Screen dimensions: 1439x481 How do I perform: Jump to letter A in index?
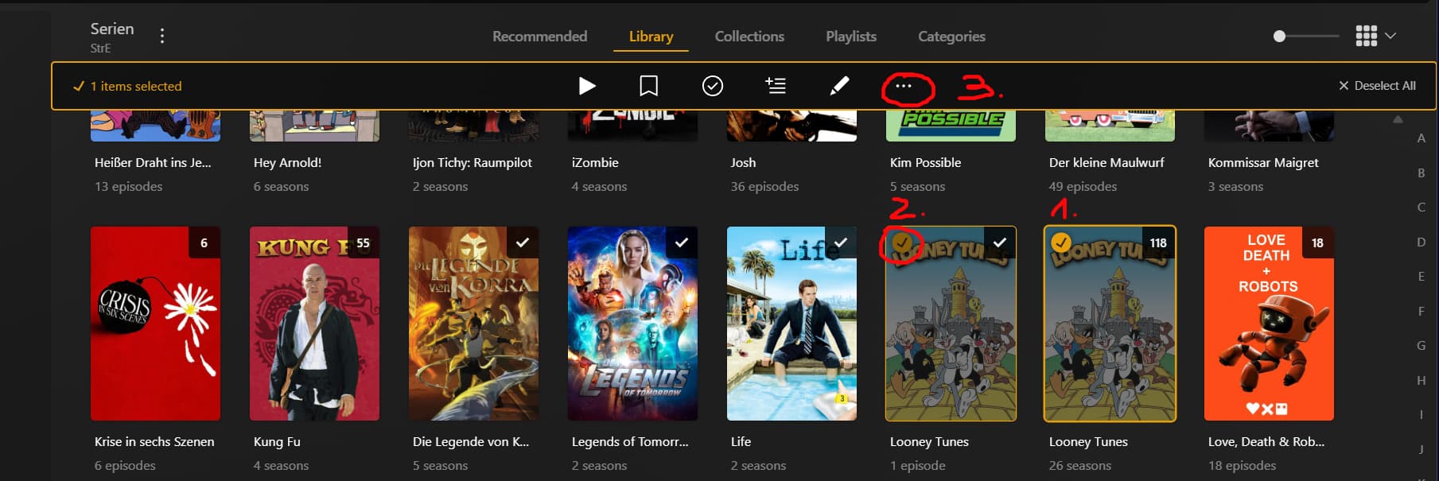point(1421,138)
